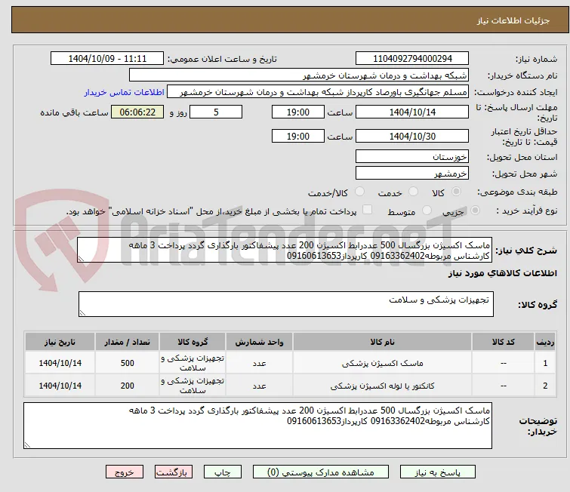Select the کالا/خدمت radio button
570x492 pixels.
click(x=359, y=192)
